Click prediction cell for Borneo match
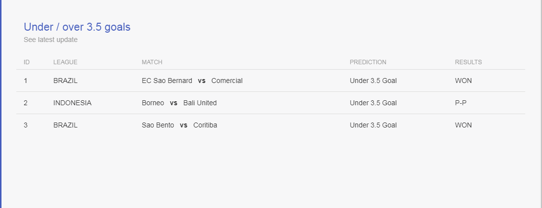Viewport: 542px width, 208px height. point(373,103)
